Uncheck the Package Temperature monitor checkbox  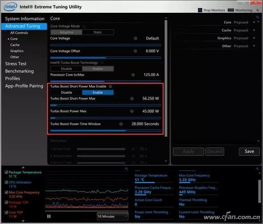7,172
